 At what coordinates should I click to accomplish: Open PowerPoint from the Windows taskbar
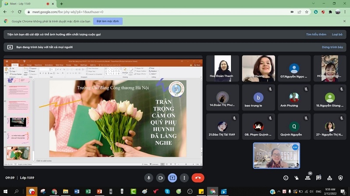[x=98, y=191]
